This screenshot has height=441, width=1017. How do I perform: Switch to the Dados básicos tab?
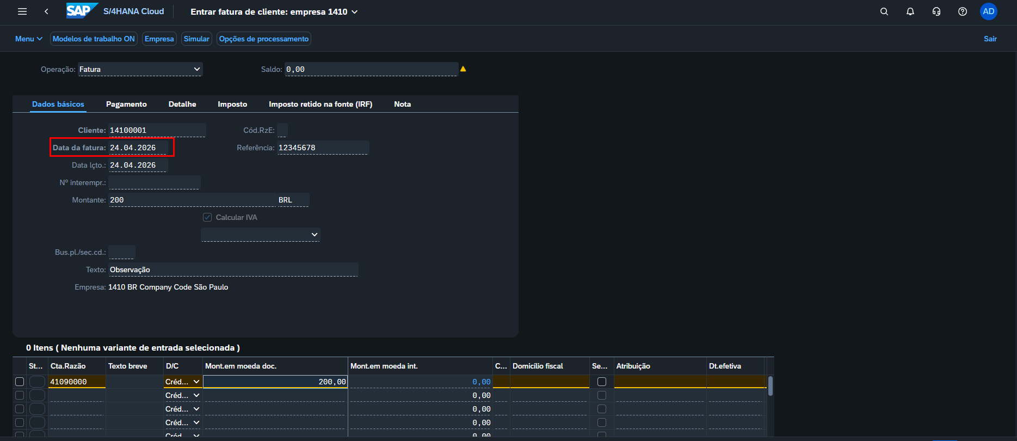[58, 104]
